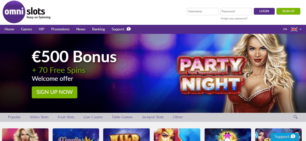The image size is (306, 141).
Task: Open Support in the navigation bar
Action: [118, 29]
